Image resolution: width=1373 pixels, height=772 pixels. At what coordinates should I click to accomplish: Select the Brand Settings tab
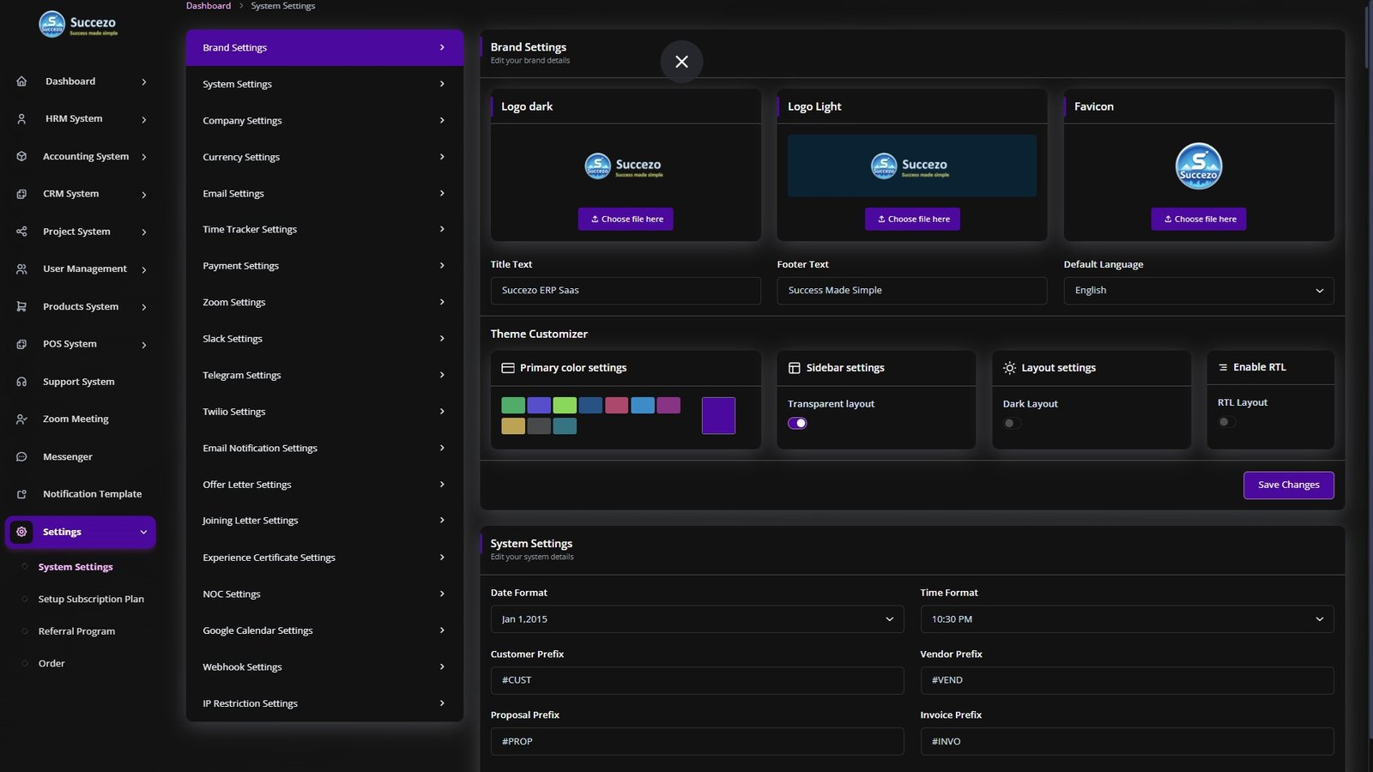pos(324,48)
